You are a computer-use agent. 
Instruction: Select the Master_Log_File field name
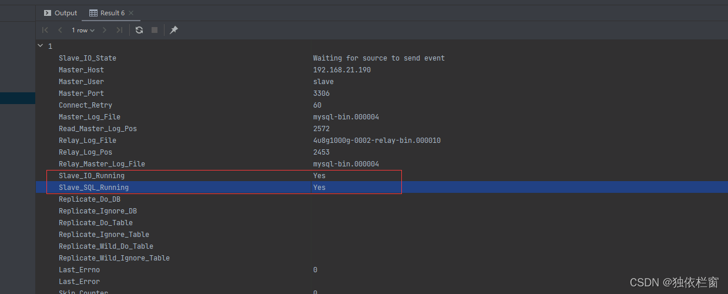coord(89,117)
